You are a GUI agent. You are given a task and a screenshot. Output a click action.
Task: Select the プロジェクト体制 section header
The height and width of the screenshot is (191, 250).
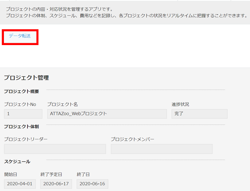click(21, 127)
